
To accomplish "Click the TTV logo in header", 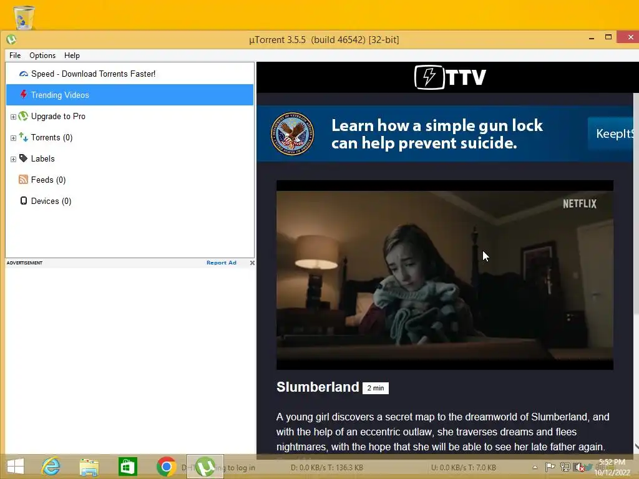I will point(451,77).
